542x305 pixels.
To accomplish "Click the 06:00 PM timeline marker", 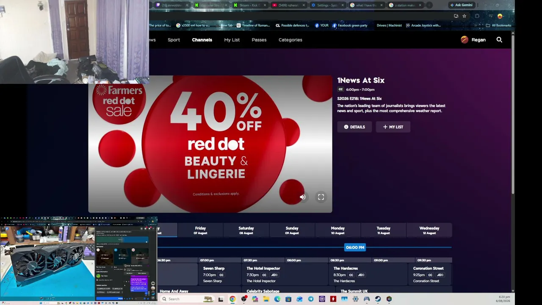I will tap(355, 247).
